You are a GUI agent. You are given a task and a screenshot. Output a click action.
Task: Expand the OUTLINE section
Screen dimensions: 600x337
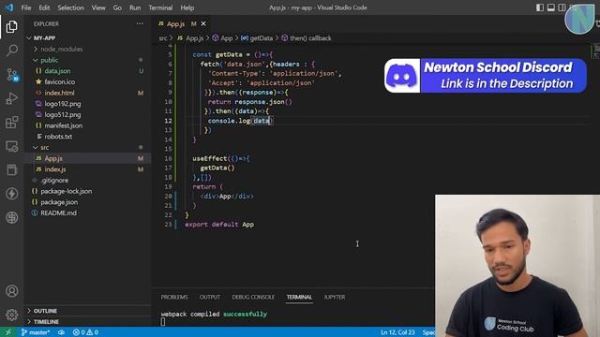[45, 311]
